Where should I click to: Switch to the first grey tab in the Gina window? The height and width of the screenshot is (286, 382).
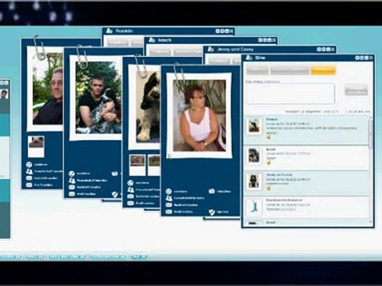click(x=257, y=71)
